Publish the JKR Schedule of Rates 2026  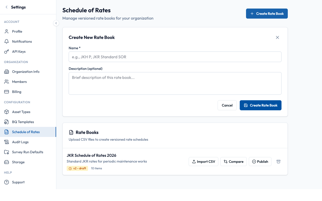(260, 162)
